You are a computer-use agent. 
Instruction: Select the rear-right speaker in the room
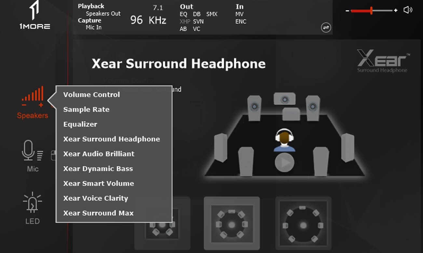point(321,161)
